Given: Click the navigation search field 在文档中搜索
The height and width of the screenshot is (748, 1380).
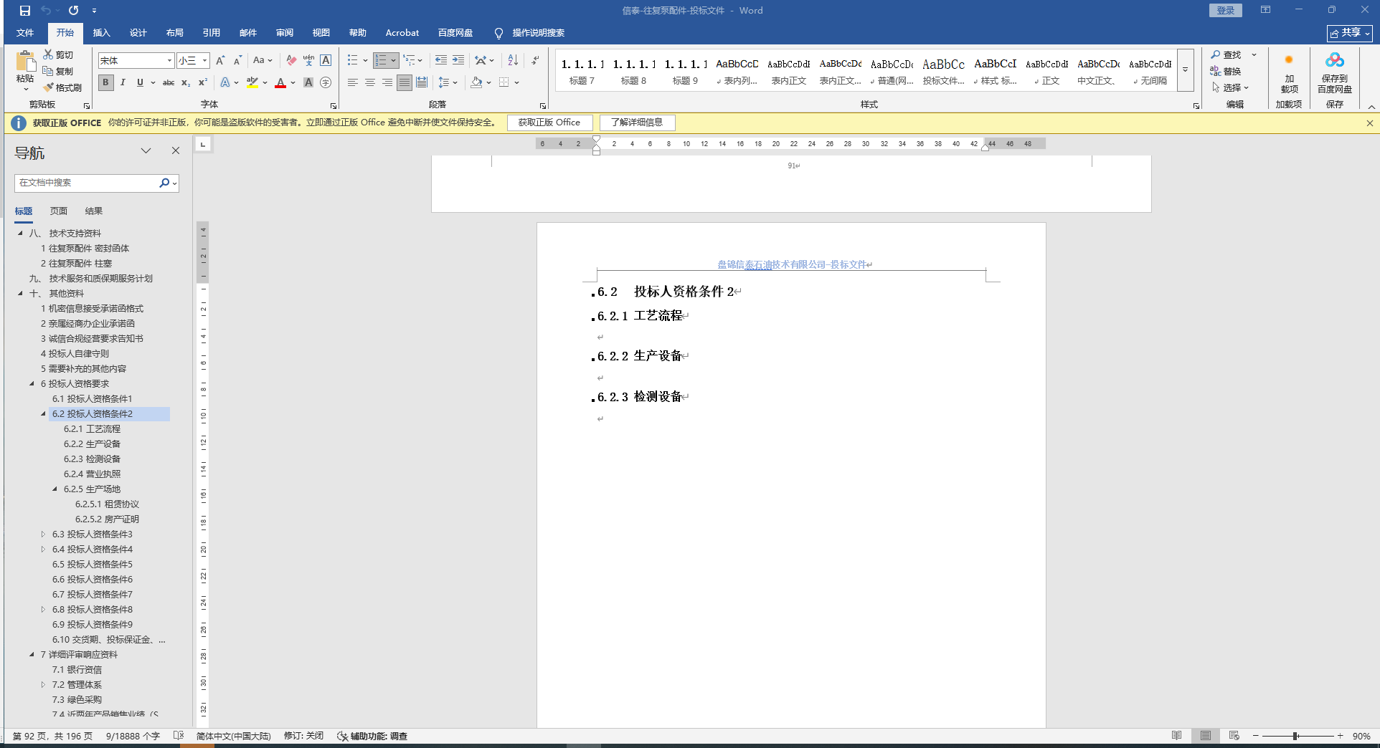Looking at the screenshot, I should (x=86, y=183).
